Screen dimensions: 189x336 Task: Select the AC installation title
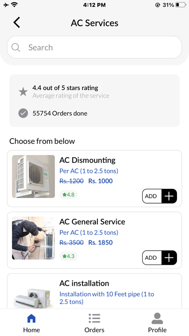(84, 283)
